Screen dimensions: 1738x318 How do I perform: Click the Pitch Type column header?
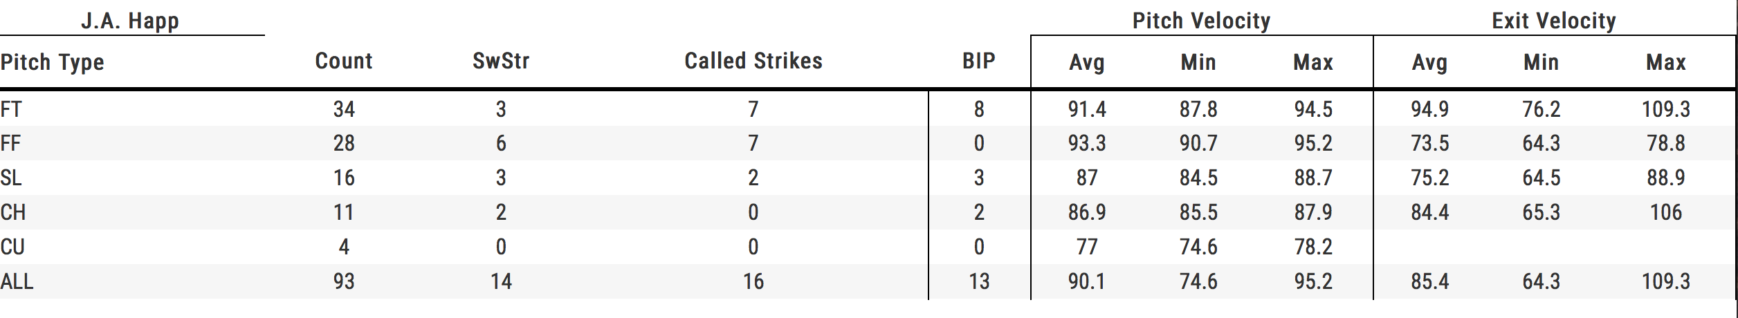(x=53, y=62)
